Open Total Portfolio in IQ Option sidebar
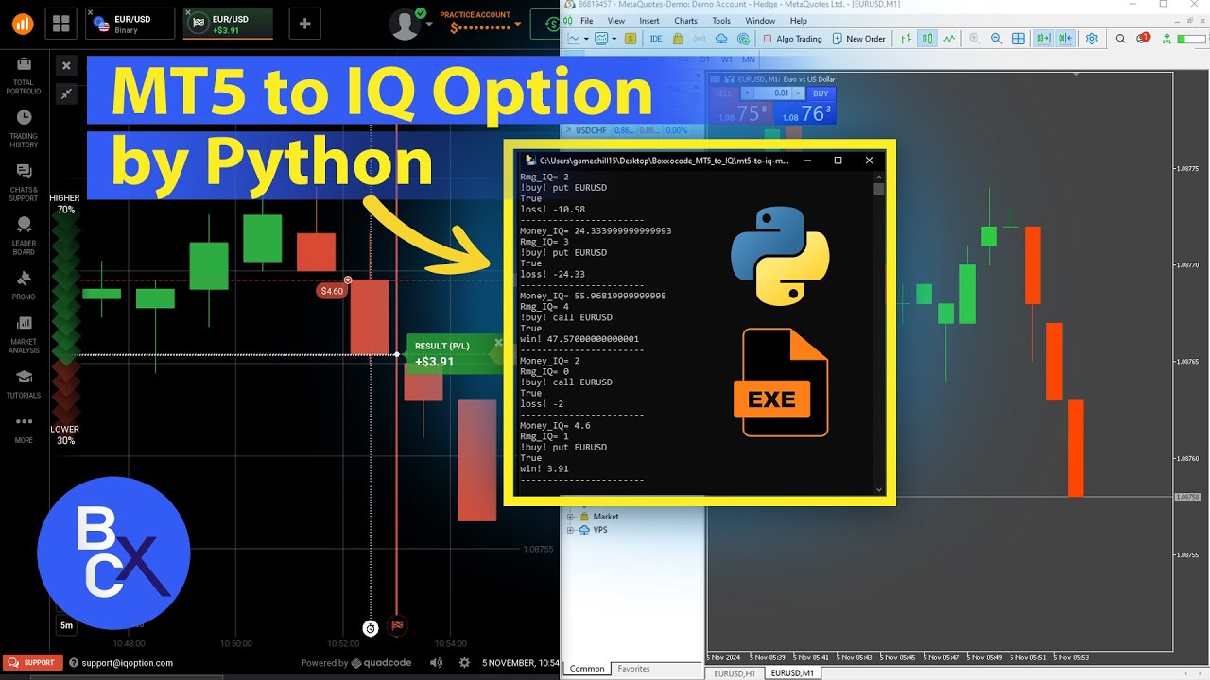1210x680 pixels. tap(24, 76)
